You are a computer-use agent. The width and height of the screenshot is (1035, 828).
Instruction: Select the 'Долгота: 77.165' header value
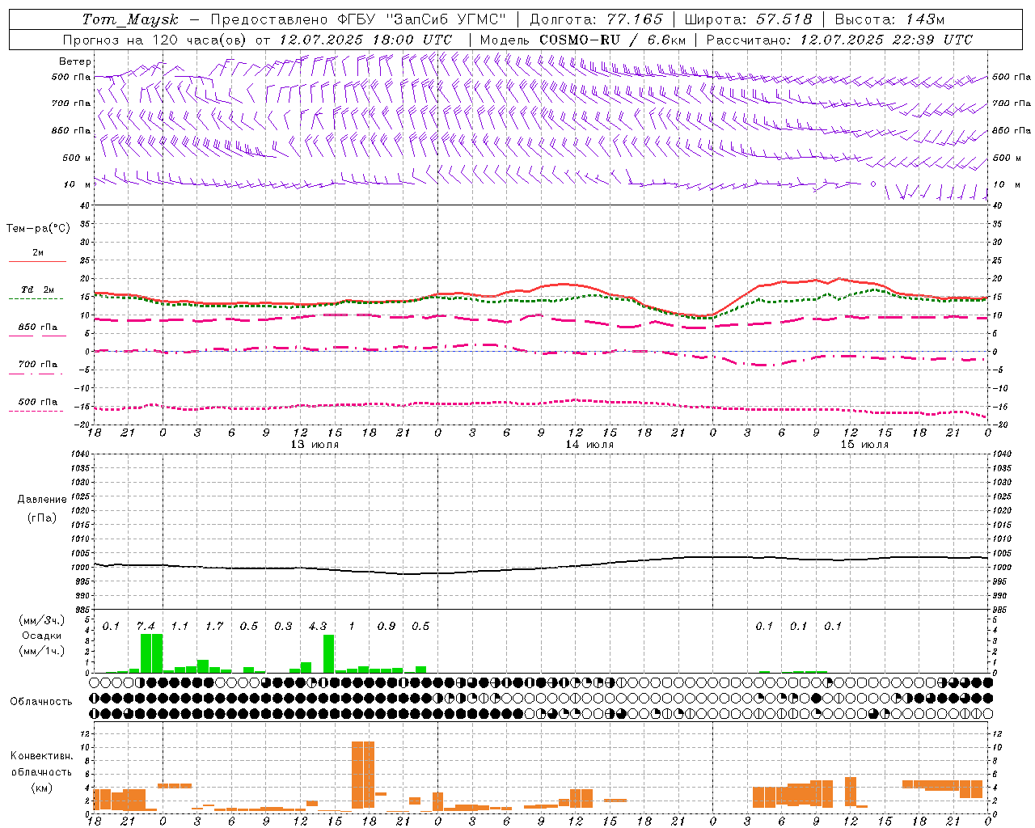[596, 19]
